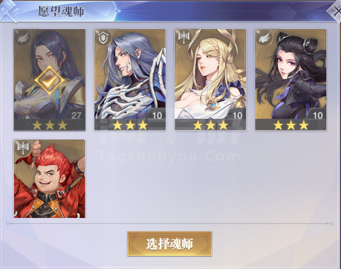This screenshot has height=269, width=341.
Task: Click the three stars under black-haired card
Action: coord(291,125)
